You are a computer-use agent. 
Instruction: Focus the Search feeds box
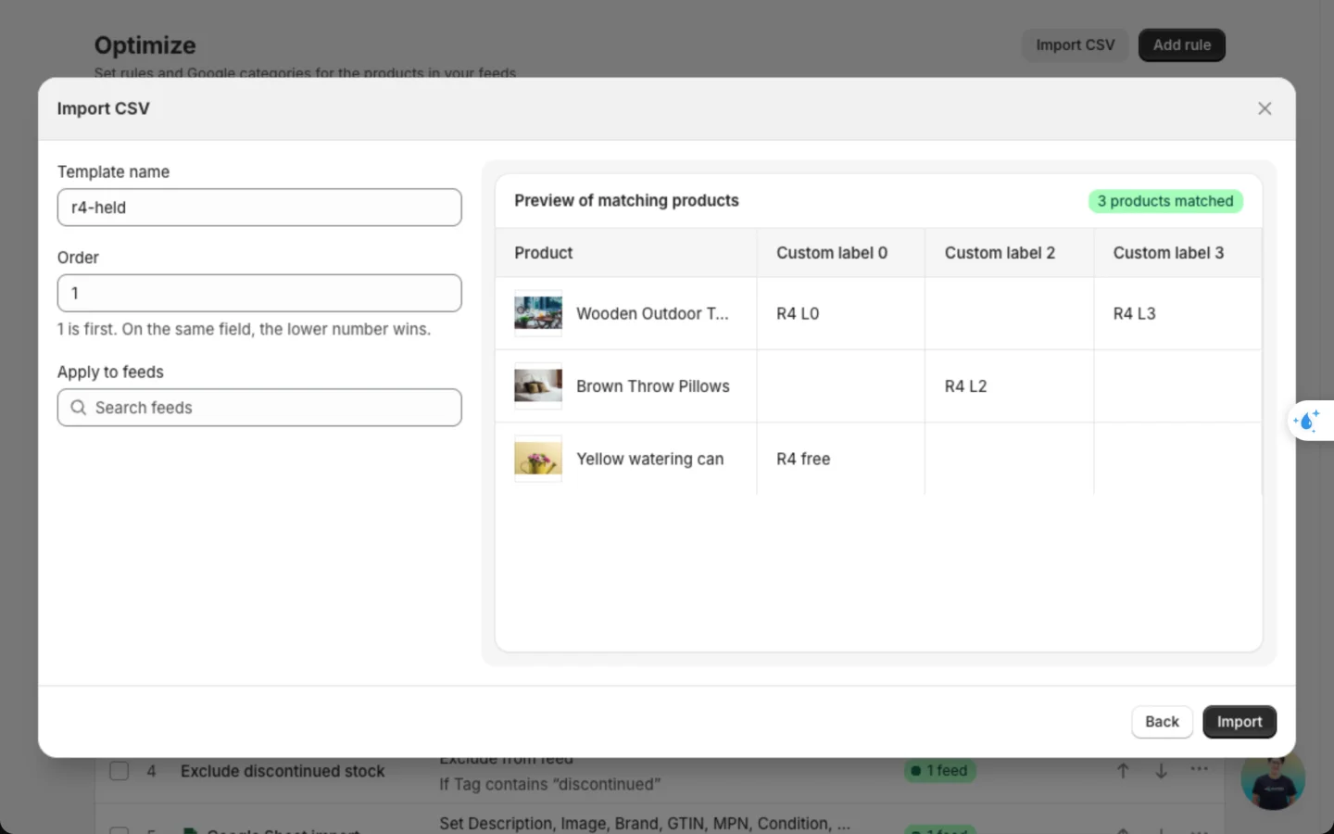click(259, 408)
